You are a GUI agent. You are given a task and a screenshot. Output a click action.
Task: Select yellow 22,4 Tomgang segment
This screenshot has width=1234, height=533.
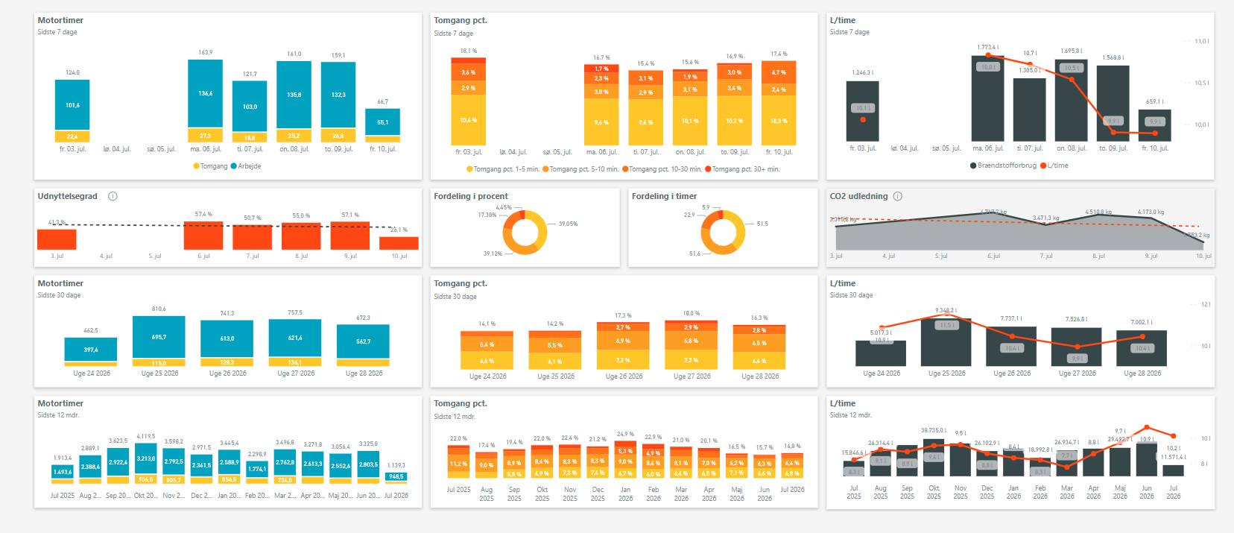pos(72,136)
